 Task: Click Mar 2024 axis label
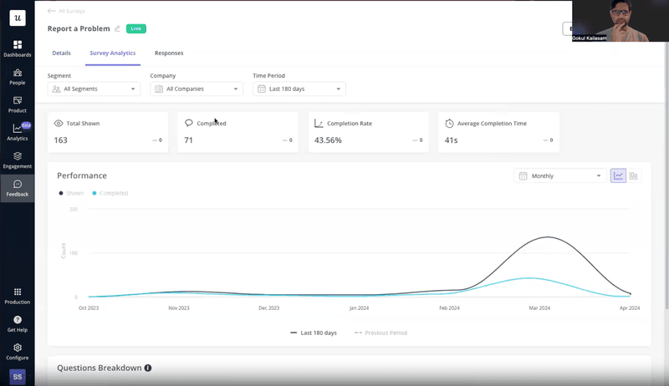click(539, 307)
